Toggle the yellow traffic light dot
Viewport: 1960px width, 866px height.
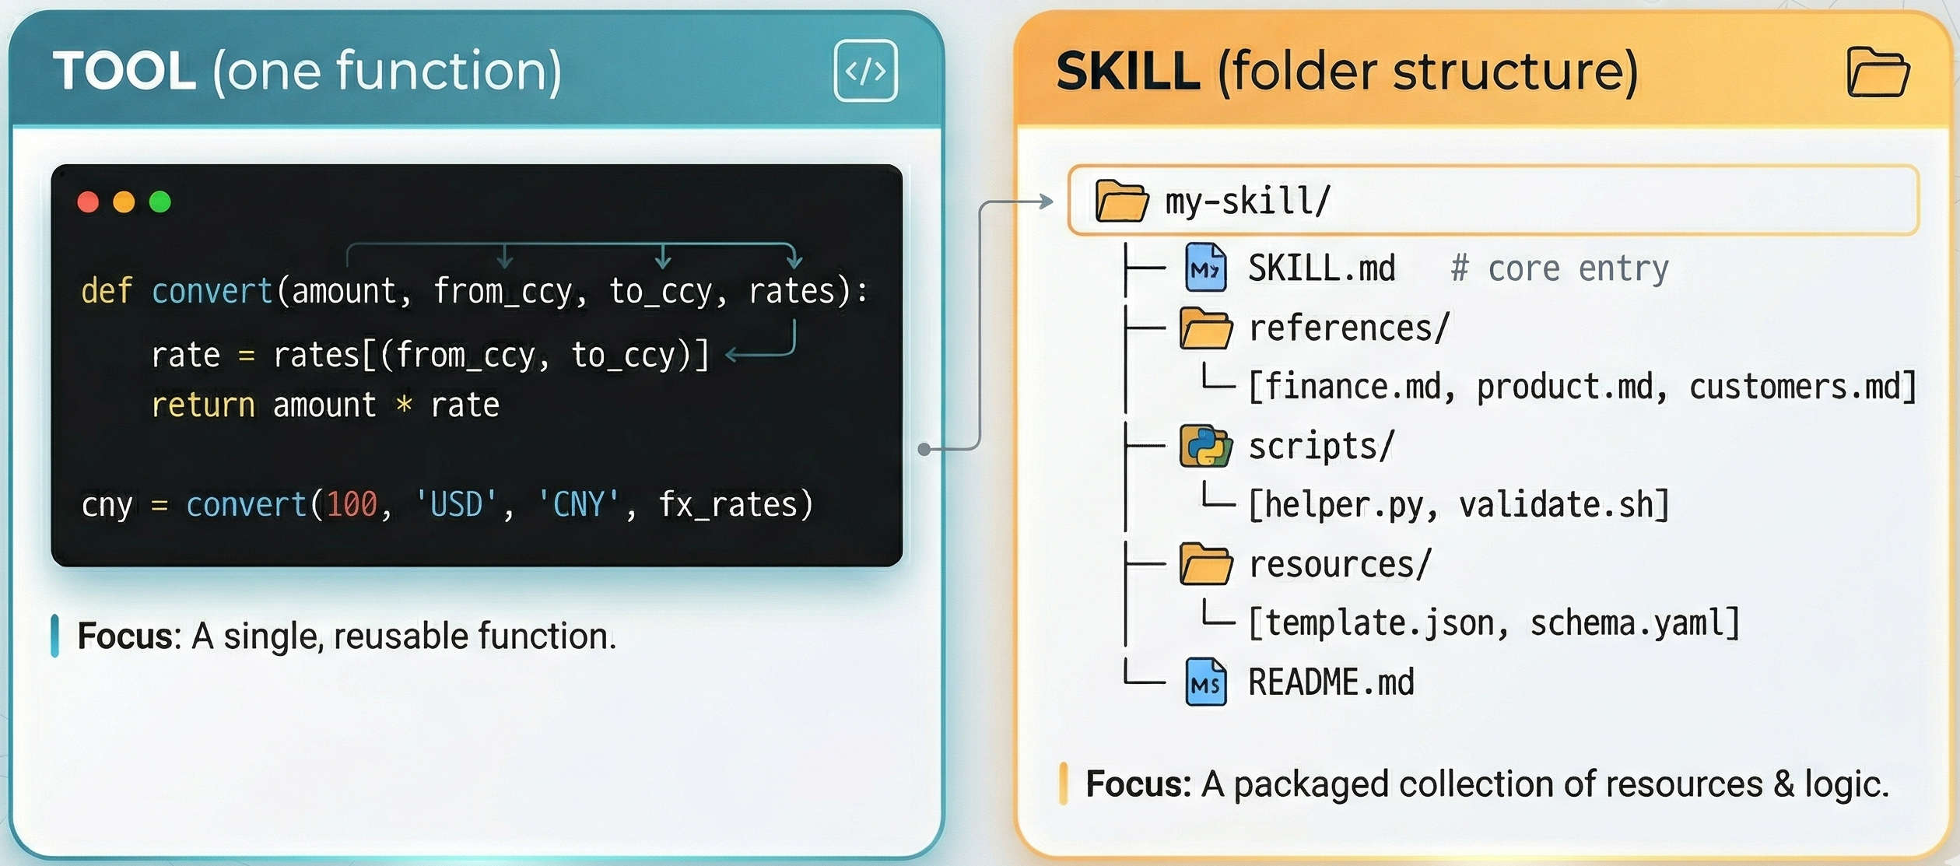point(124,202)
